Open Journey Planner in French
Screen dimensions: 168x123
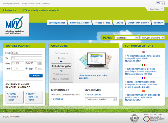pyautogui.click(x=34, y=97)
